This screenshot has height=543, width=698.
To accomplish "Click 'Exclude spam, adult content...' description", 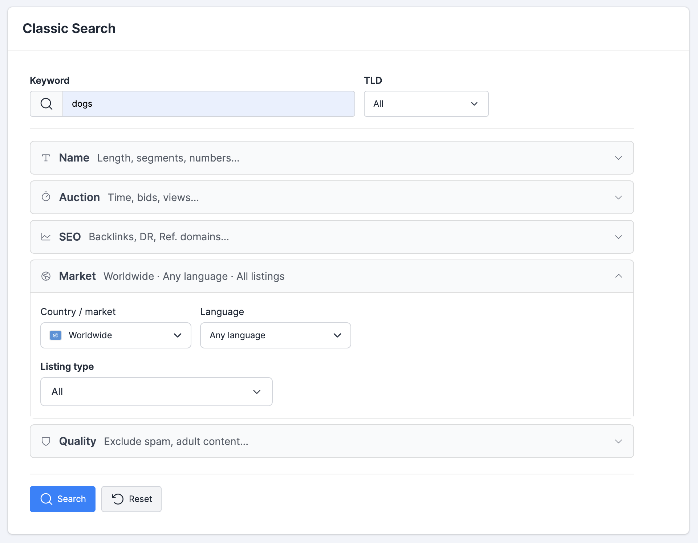I will tap(176, 441).
